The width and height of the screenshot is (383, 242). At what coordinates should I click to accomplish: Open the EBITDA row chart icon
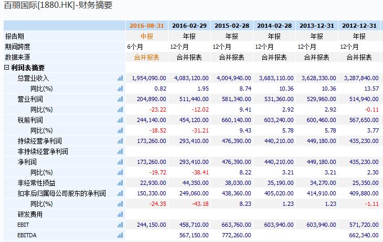coord(120,235)
